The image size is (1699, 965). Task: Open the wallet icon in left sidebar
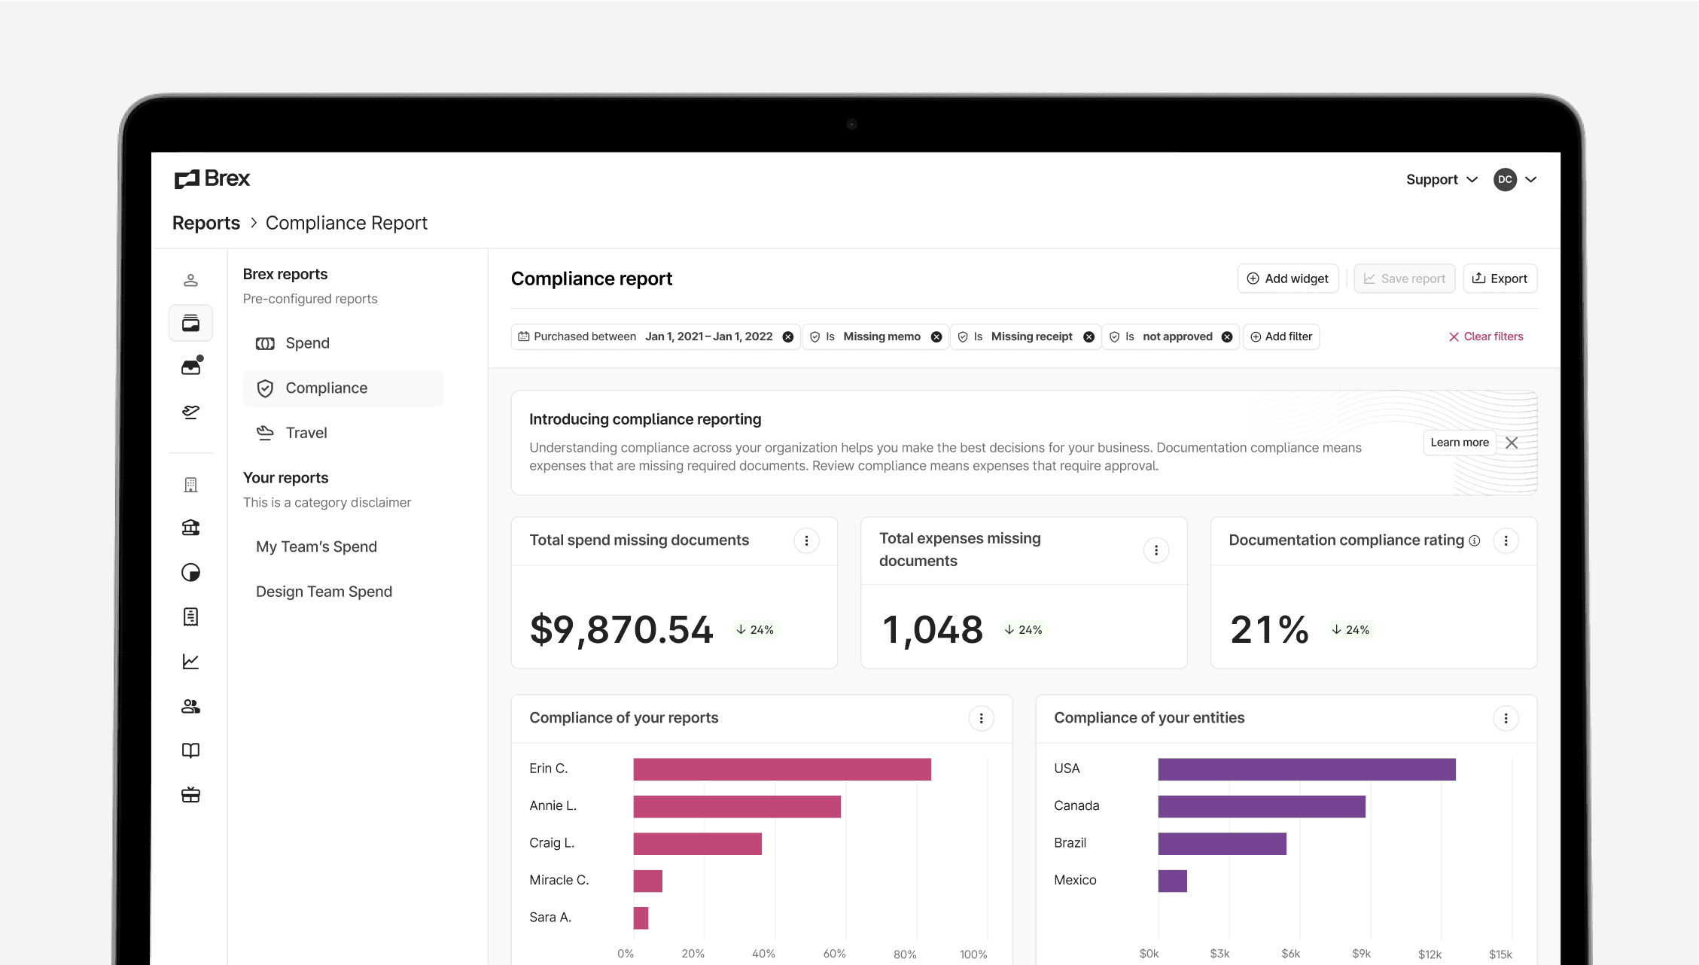point(190,324)
